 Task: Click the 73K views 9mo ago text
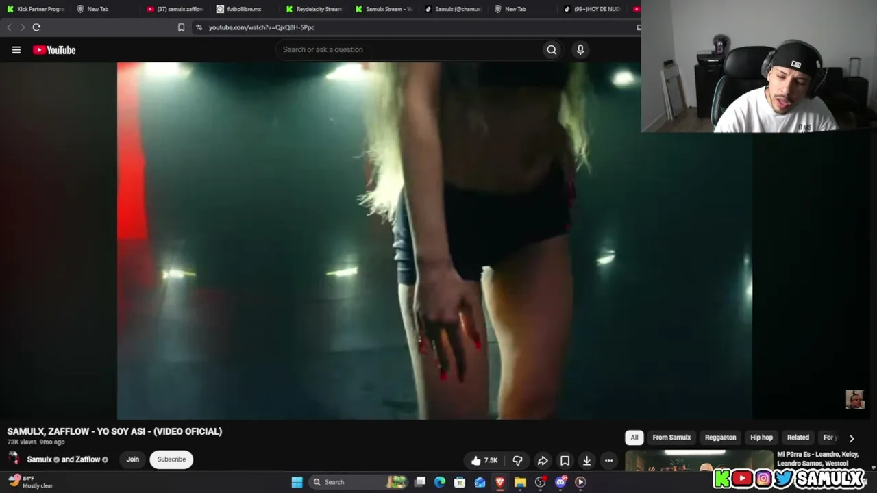36,442
